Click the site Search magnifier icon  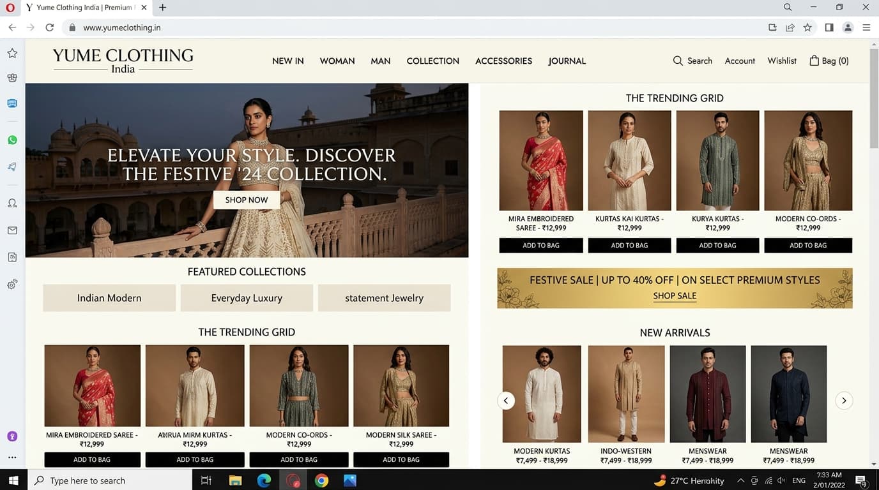(678, 61)
